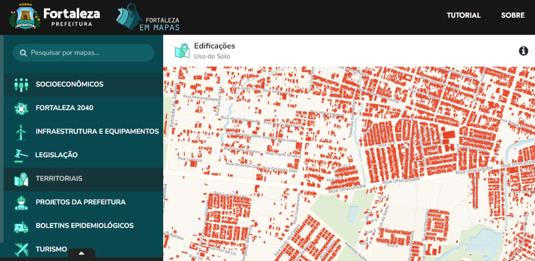The width and height of the screenshot is (535, 261).
Task: Open the TUTORIAL link
Action: tap(464, 16)
